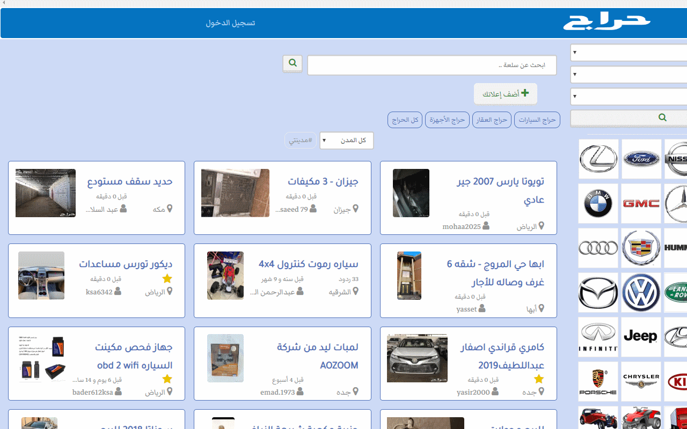Select the BMW brand logo
The width and height of the screenshot is (687, 429).
coord(598,203)
